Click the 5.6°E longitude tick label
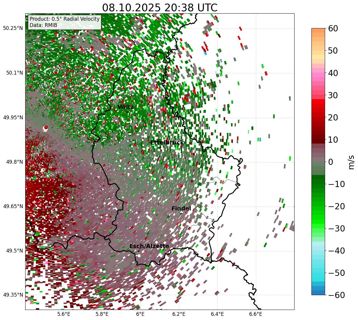358x320 pixels. [x=64, y=314]
